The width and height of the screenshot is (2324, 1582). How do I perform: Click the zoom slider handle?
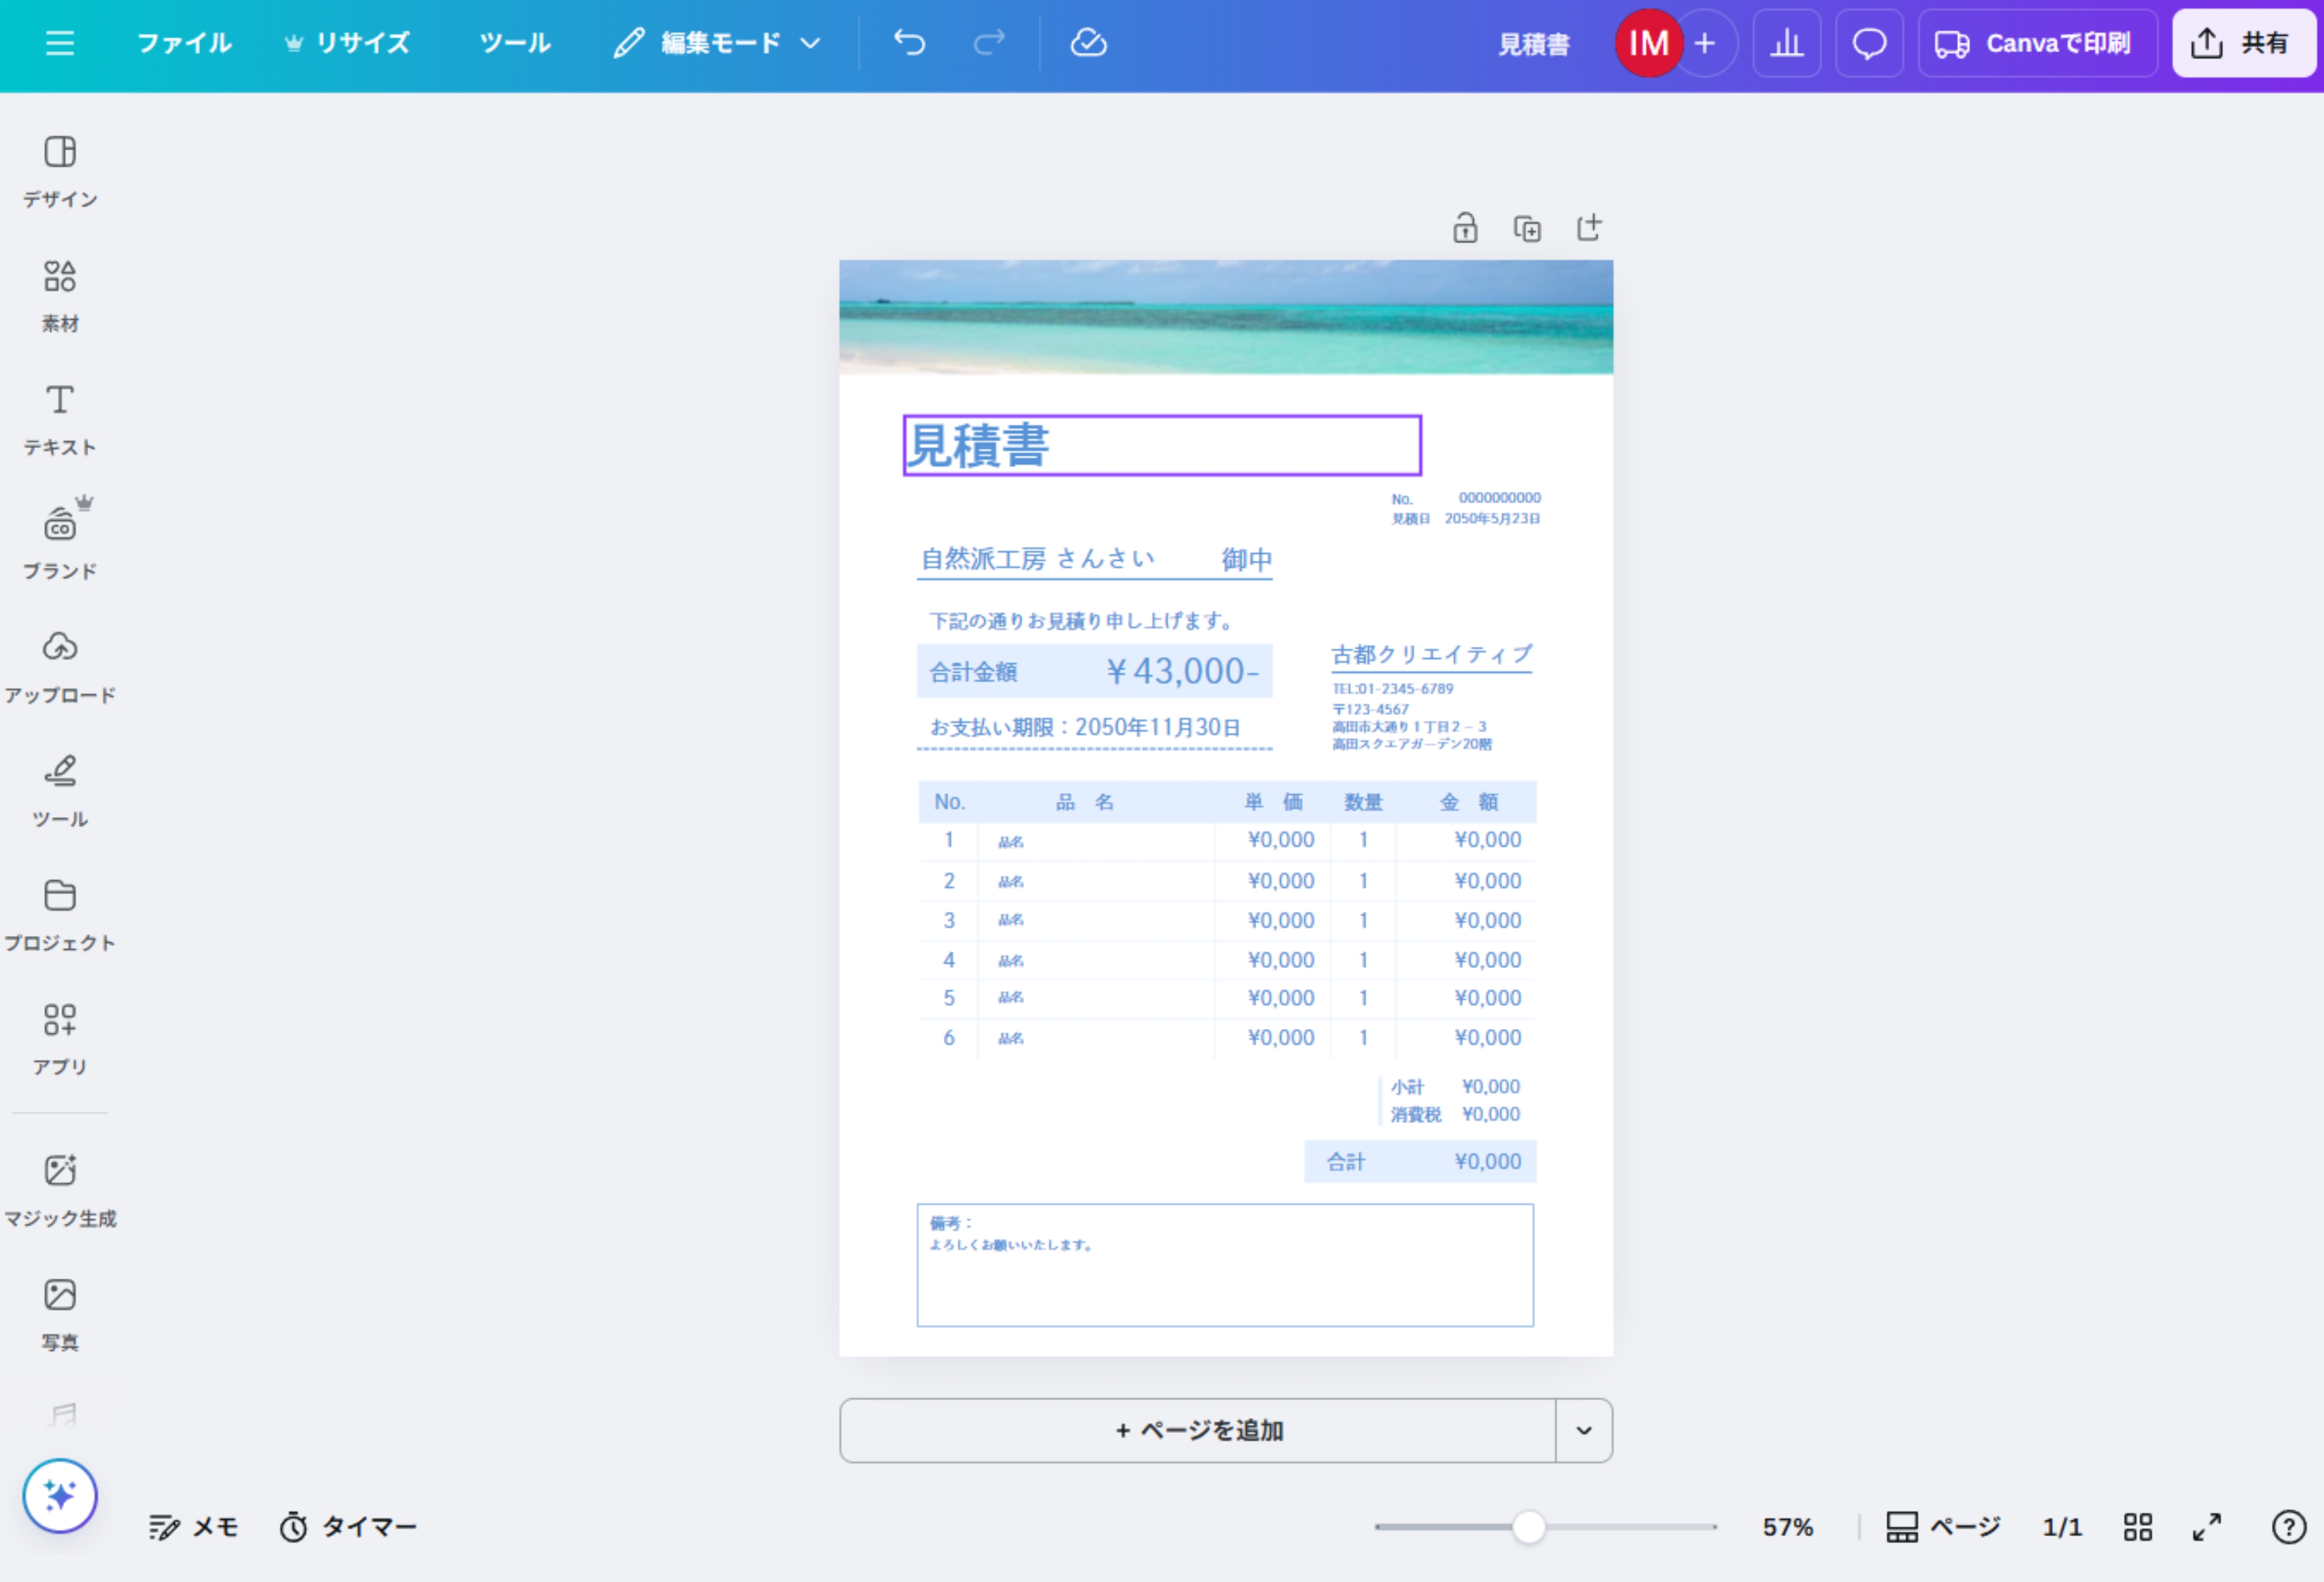pyautogui.click(x=1528, y=1527)
